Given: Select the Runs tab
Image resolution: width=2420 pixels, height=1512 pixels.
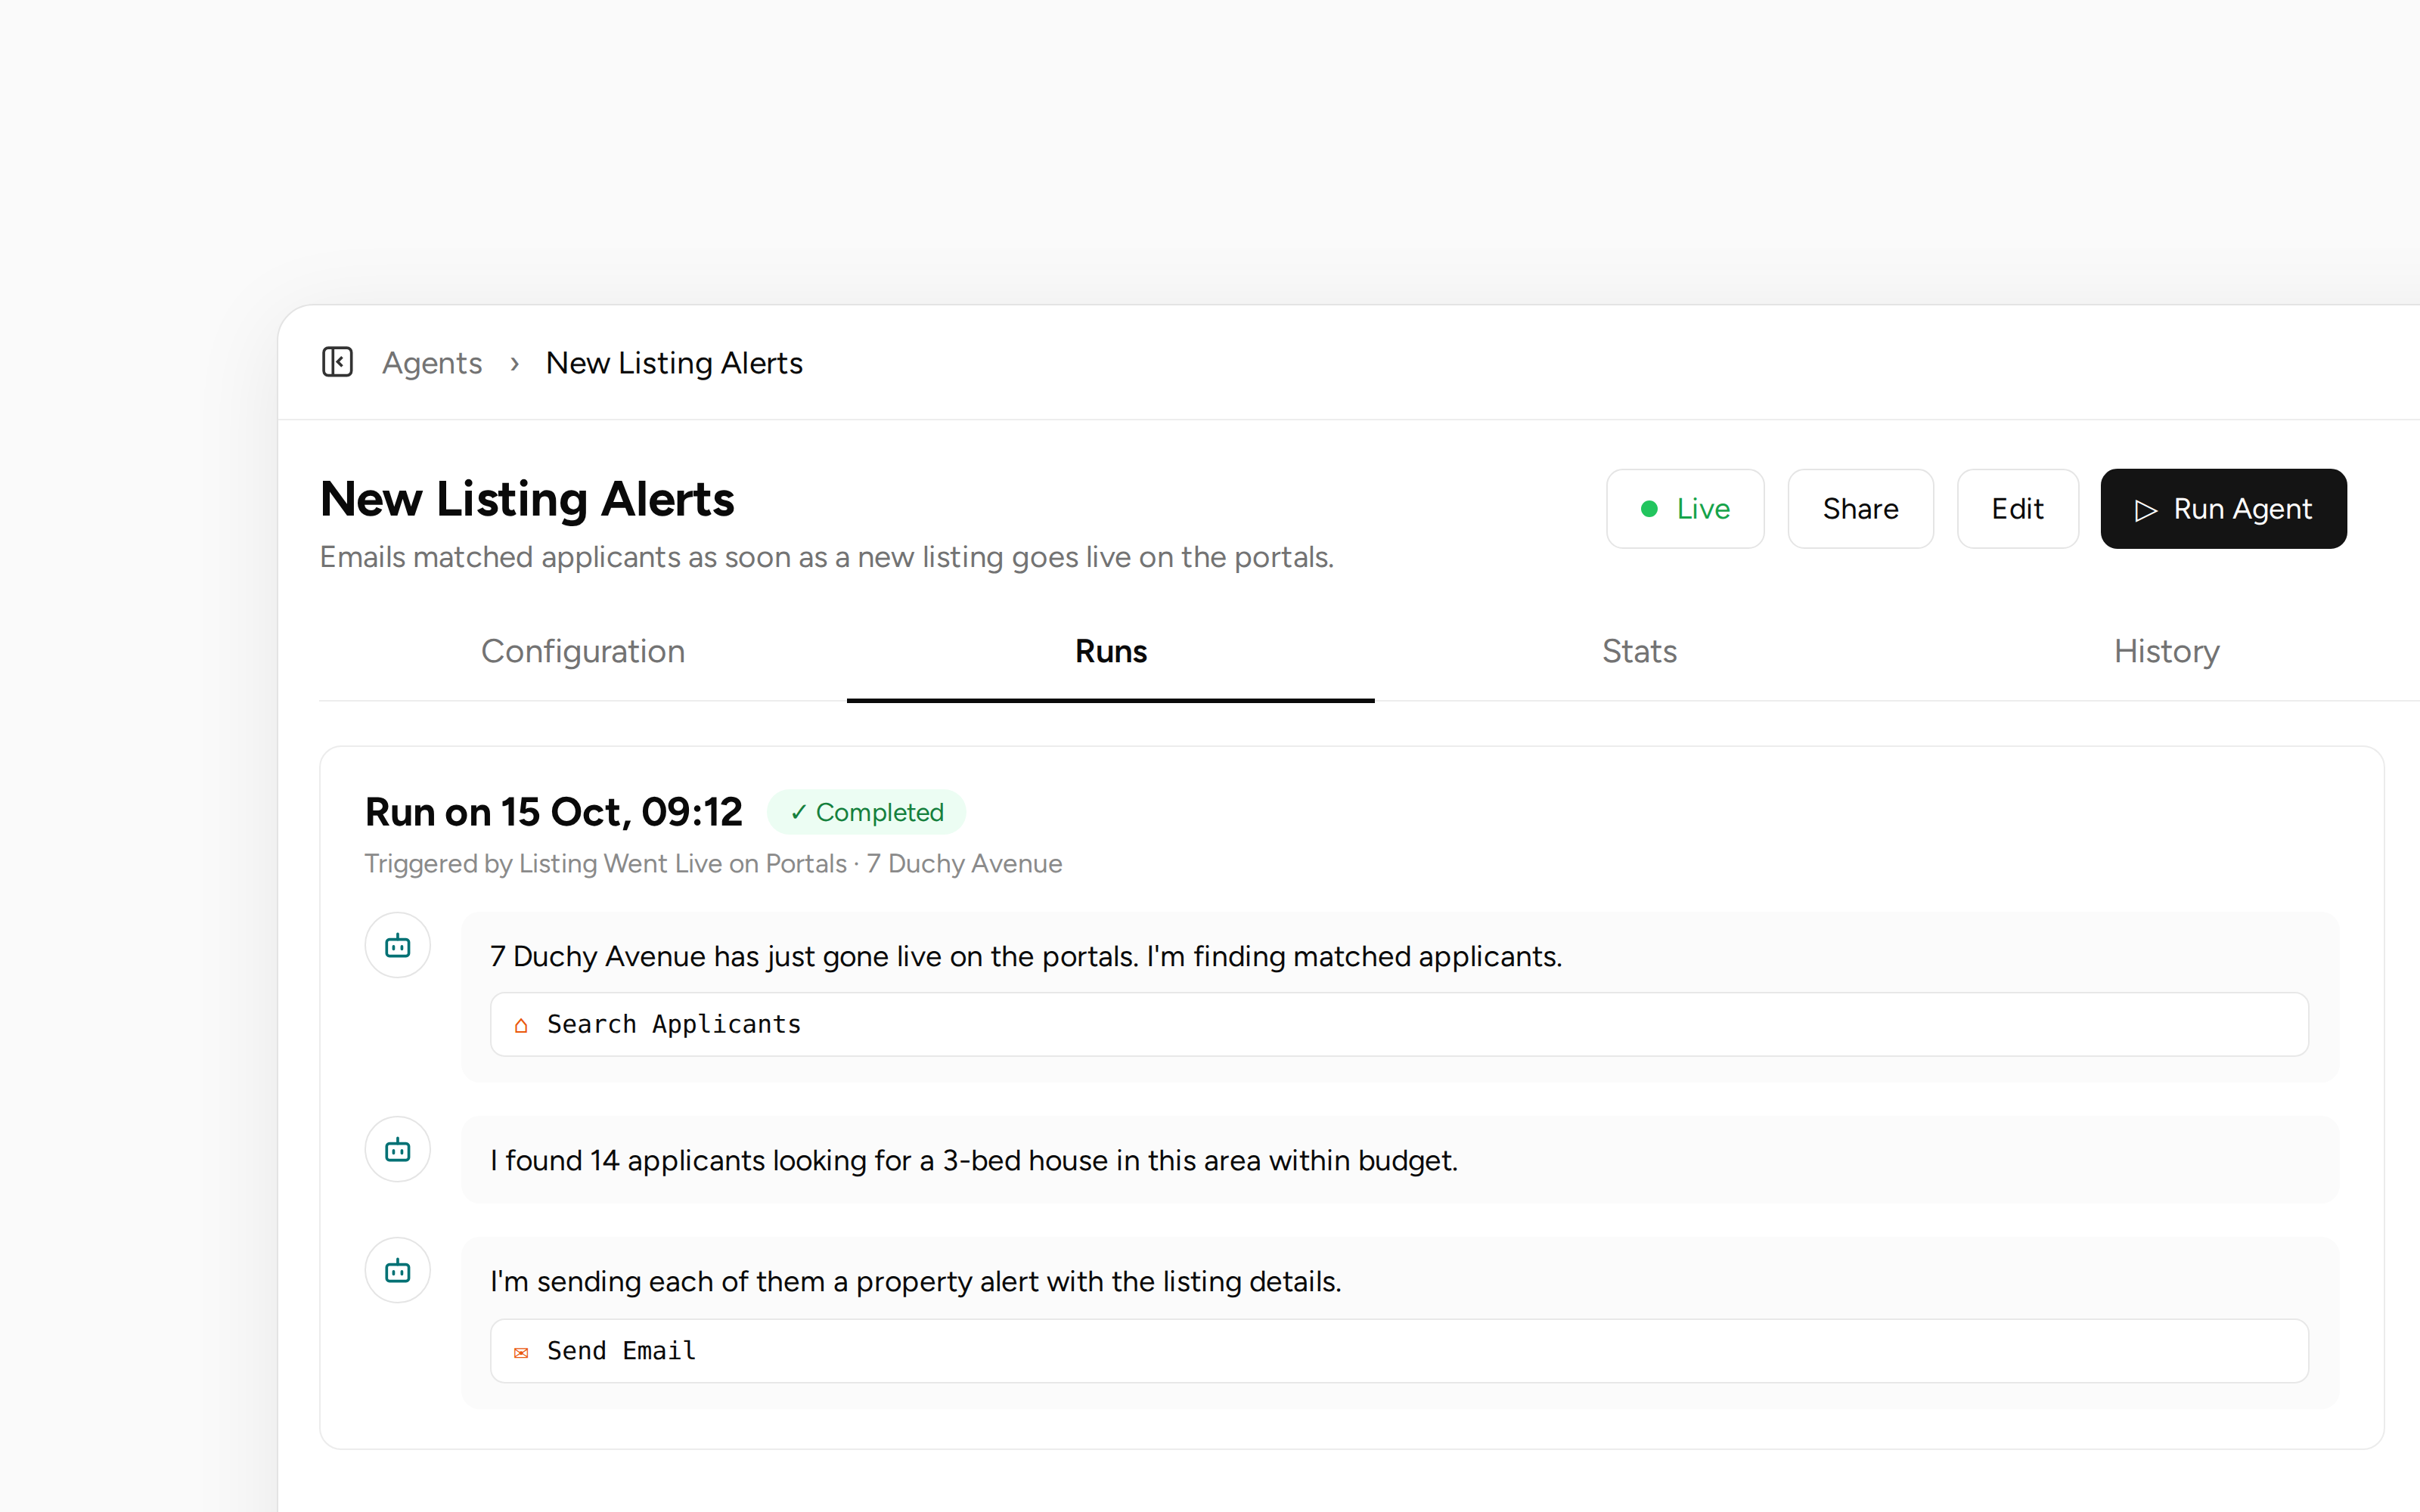Looking at the screenshot, I should 1111,652.
